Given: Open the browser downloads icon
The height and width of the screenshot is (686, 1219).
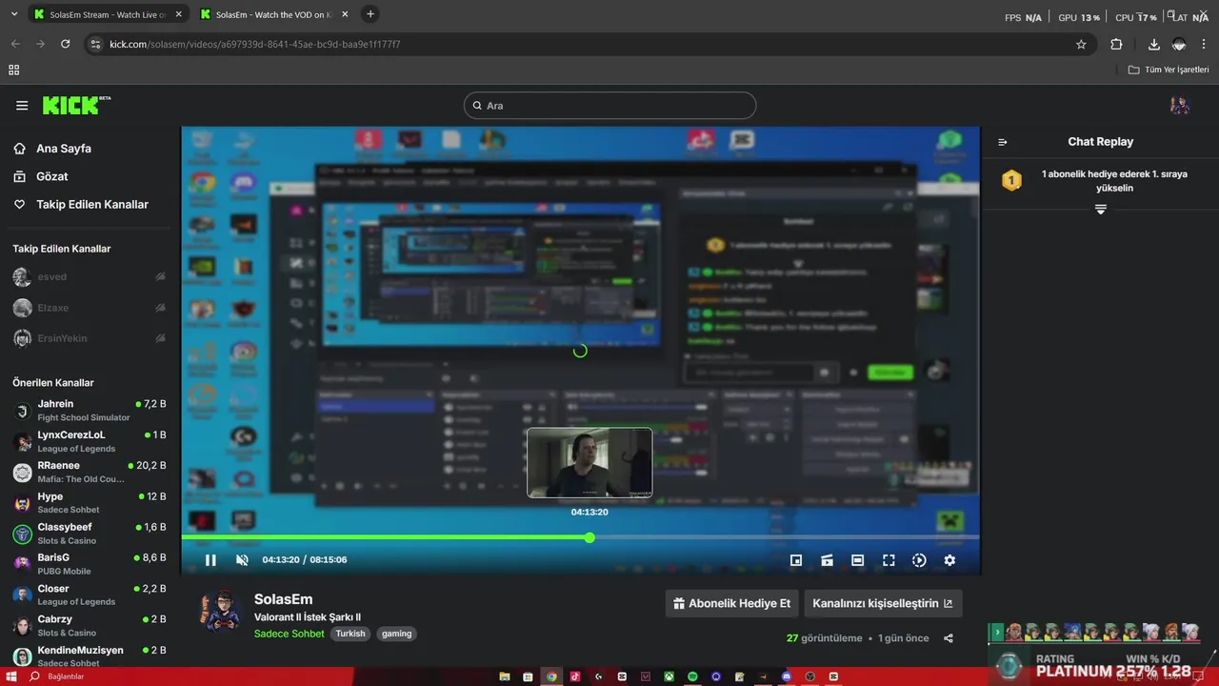Looking at the screenshot, I should point(1153,44).
